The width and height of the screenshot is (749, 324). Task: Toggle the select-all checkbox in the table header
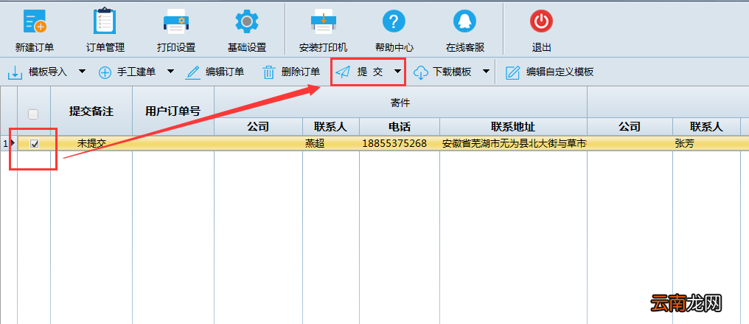tap(33, 114)
